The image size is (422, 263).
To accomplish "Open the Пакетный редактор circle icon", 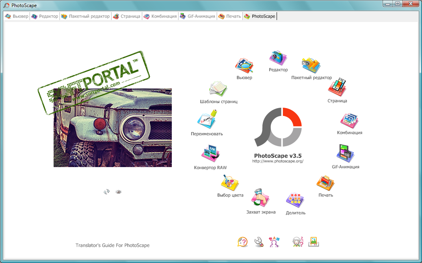I will 311,65.
